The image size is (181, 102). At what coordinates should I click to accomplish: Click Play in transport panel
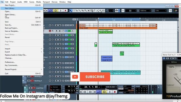pos(110,92)
